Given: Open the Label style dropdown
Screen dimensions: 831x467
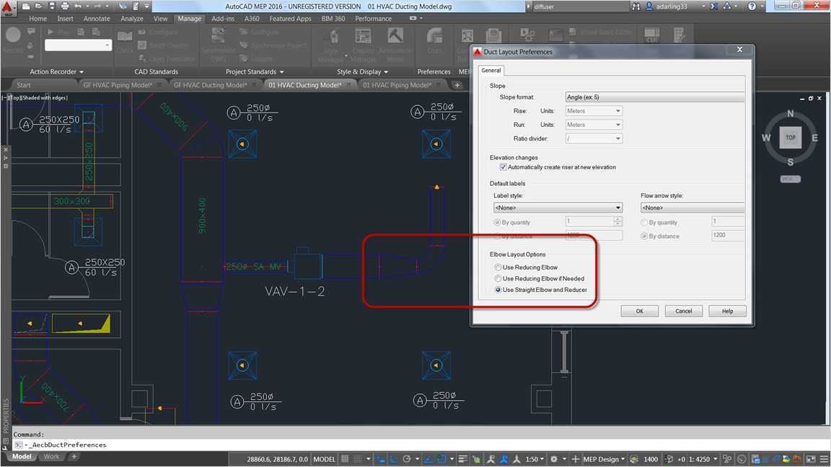Looking at the screenshot, I should pos(558,208).
